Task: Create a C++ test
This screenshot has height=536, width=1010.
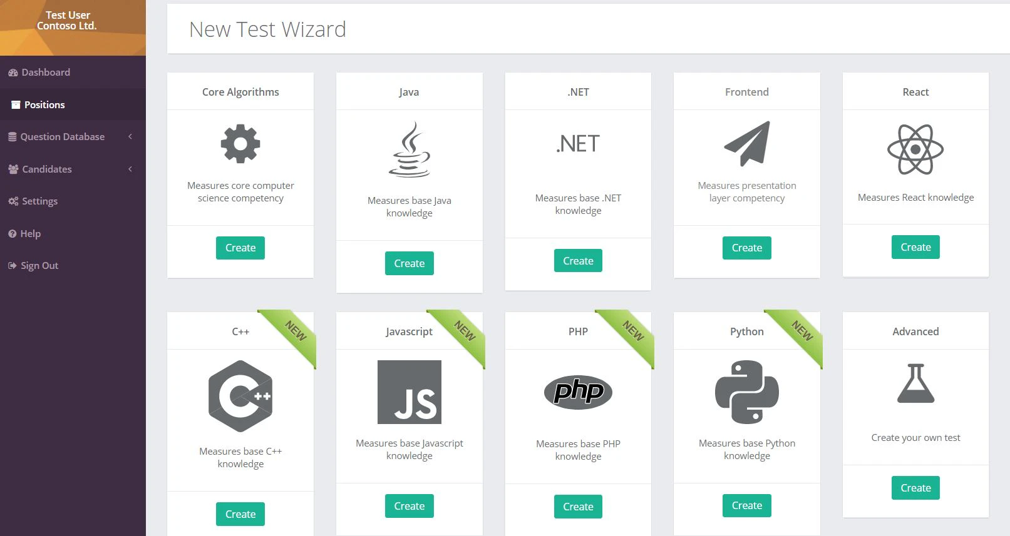Action: tap(240, 514)
